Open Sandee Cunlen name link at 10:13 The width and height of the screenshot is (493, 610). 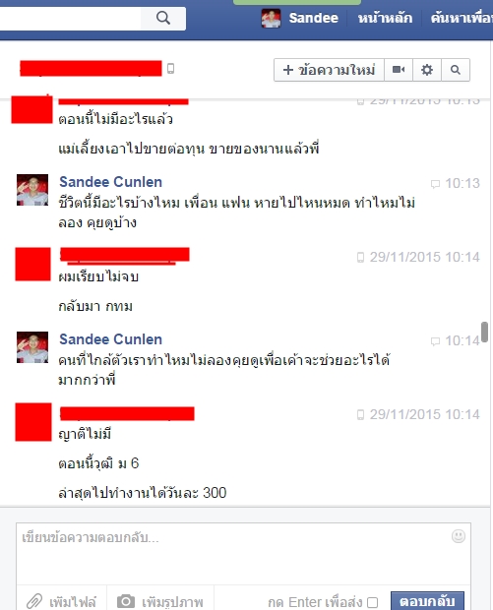tap(110, 182)
